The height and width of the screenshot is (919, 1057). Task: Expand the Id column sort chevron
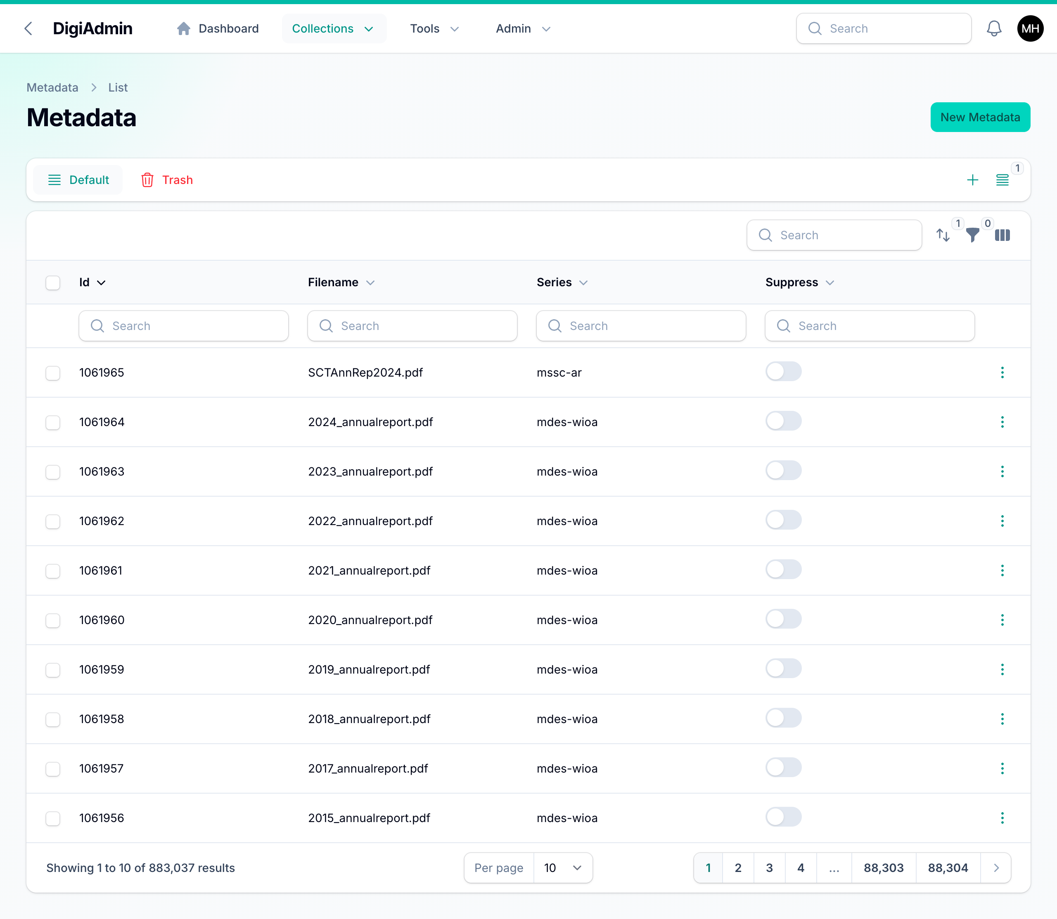click(x=102, y=283)
